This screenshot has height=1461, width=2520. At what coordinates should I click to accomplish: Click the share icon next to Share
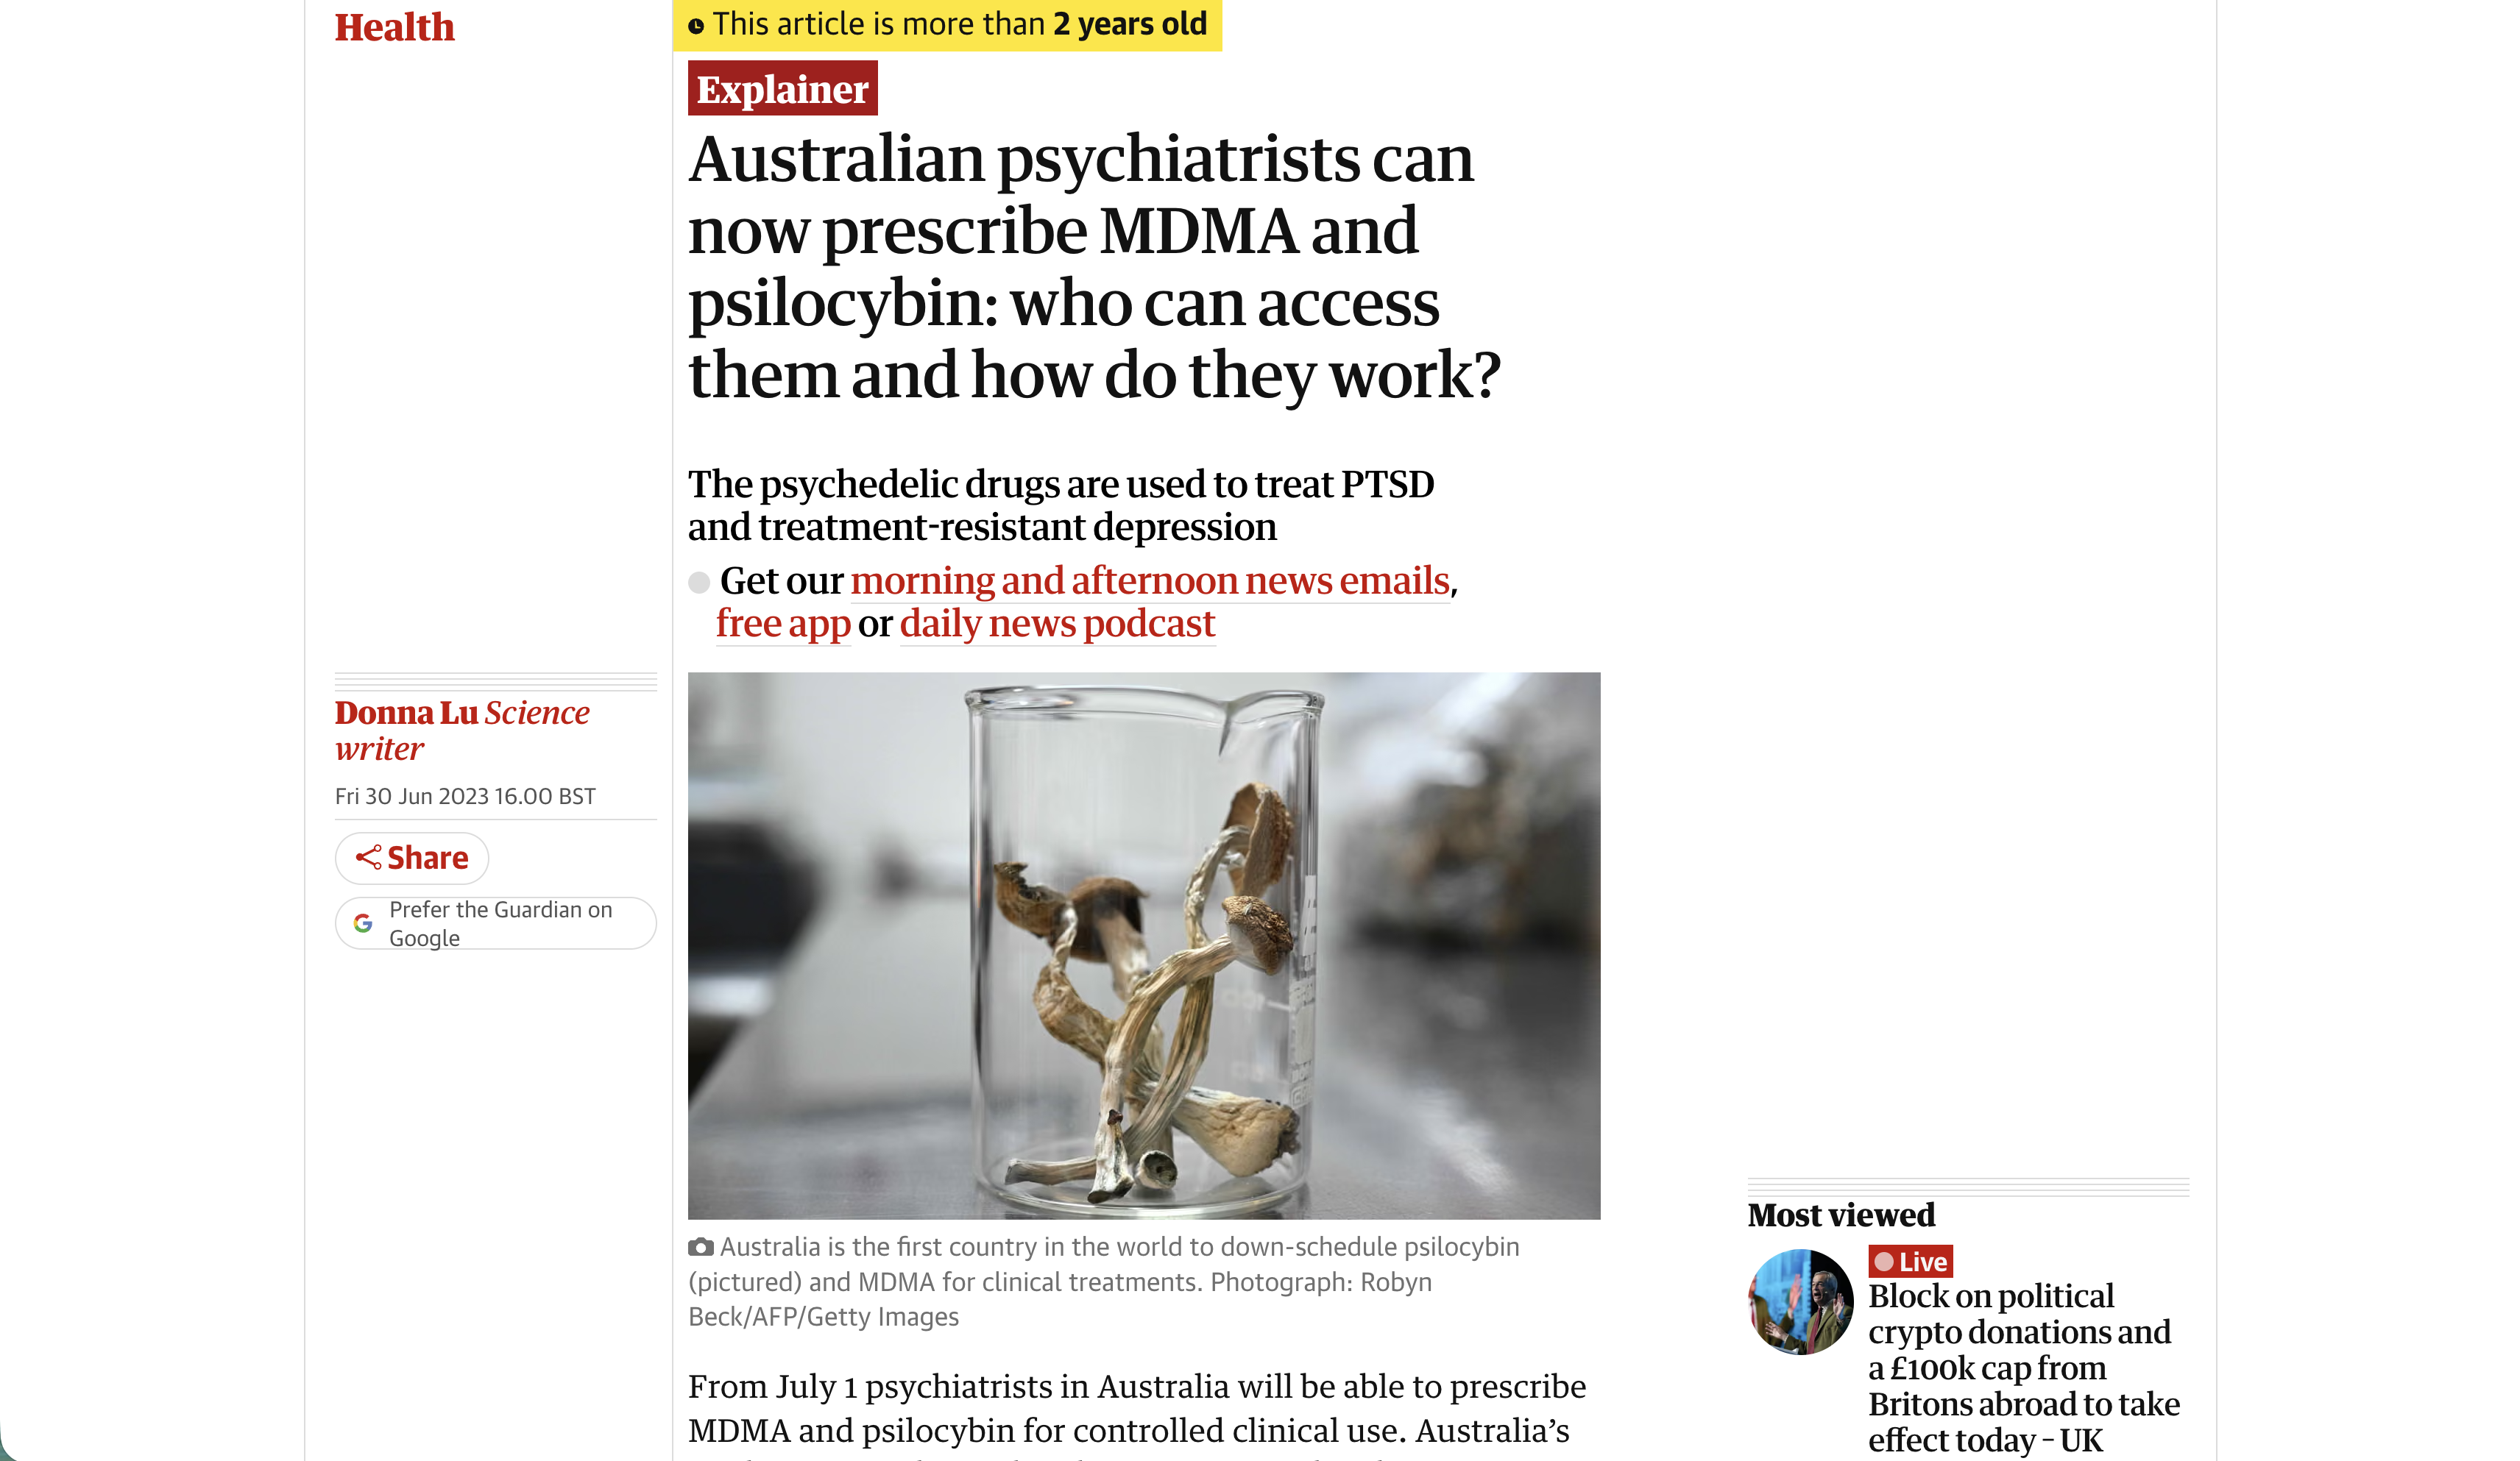[x=368, y=858]
